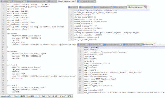Click 'ssid="Swisscom_Auto_Login"' on line 15
Viewport: 165px width, 98px height.
(x=26, y=36)
